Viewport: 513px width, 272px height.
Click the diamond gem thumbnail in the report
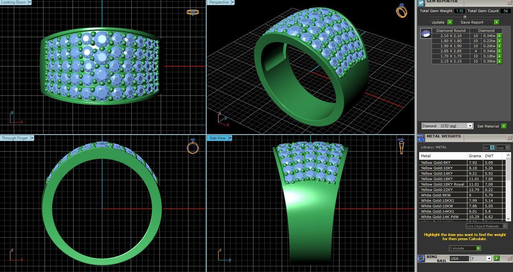[x=426, y=33]
